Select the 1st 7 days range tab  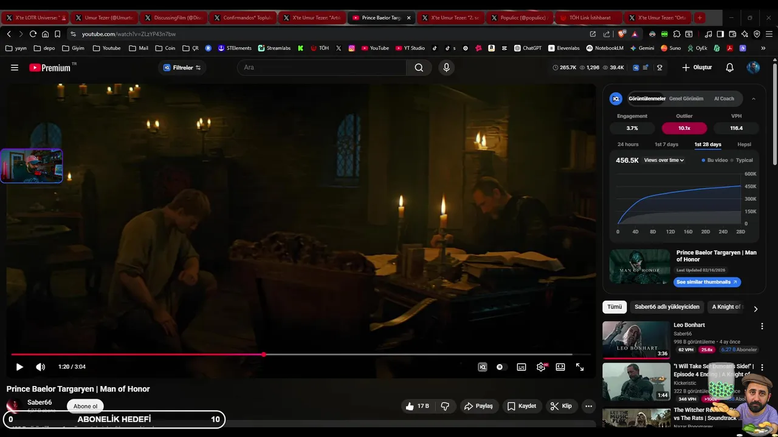666,144
